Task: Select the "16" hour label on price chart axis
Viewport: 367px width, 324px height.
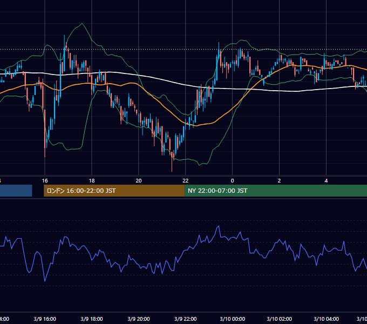Action: click(x=45, y=181)
